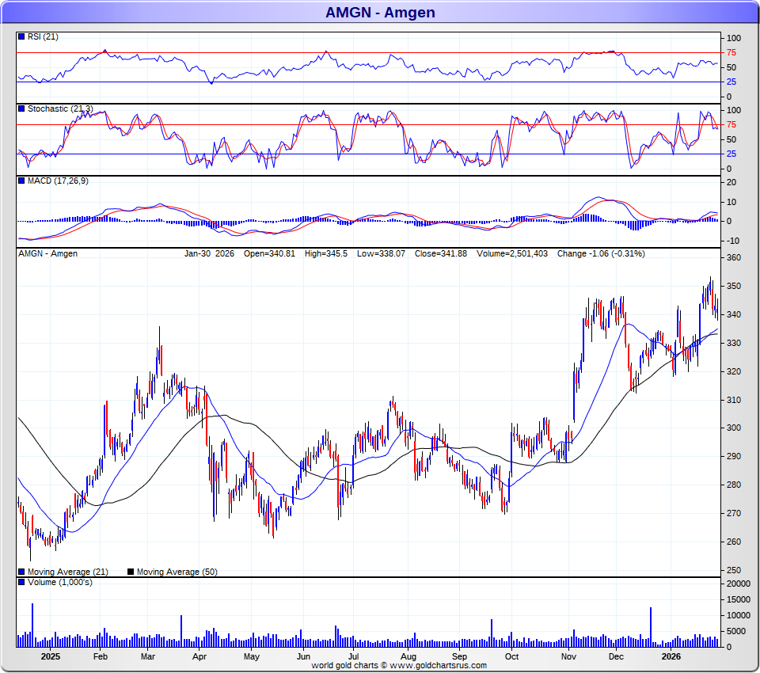Click the Mar label on the time axis
Image resolution: width=760 pixels, height=673 pixels.
[x=148, y=656]
